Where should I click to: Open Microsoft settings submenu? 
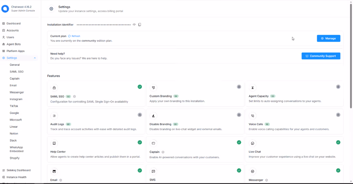(16, 120)
